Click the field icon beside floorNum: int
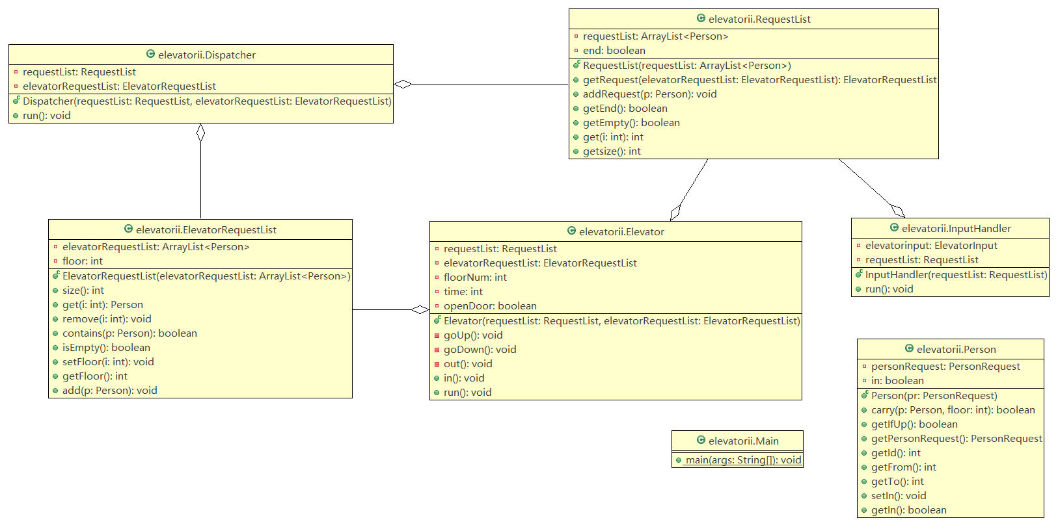Viewport: 1058px width, 531px height. coord(437,278)
